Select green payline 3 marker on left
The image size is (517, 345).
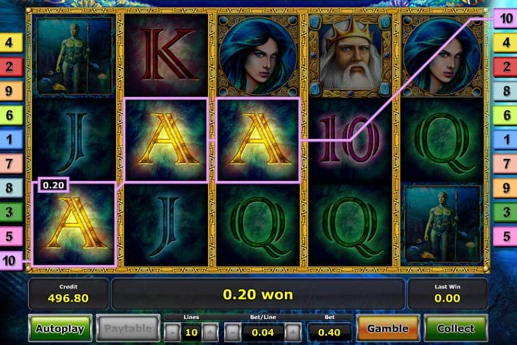pos(11,212)
